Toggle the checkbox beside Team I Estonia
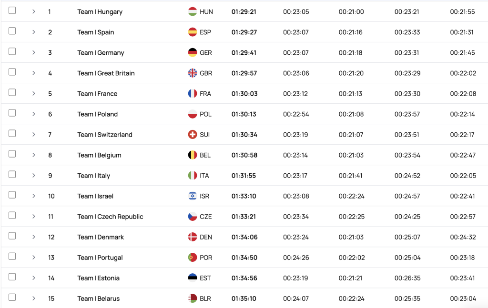This screenshot has width=488, height=308. pyautogui.click(x=12, y=277)
